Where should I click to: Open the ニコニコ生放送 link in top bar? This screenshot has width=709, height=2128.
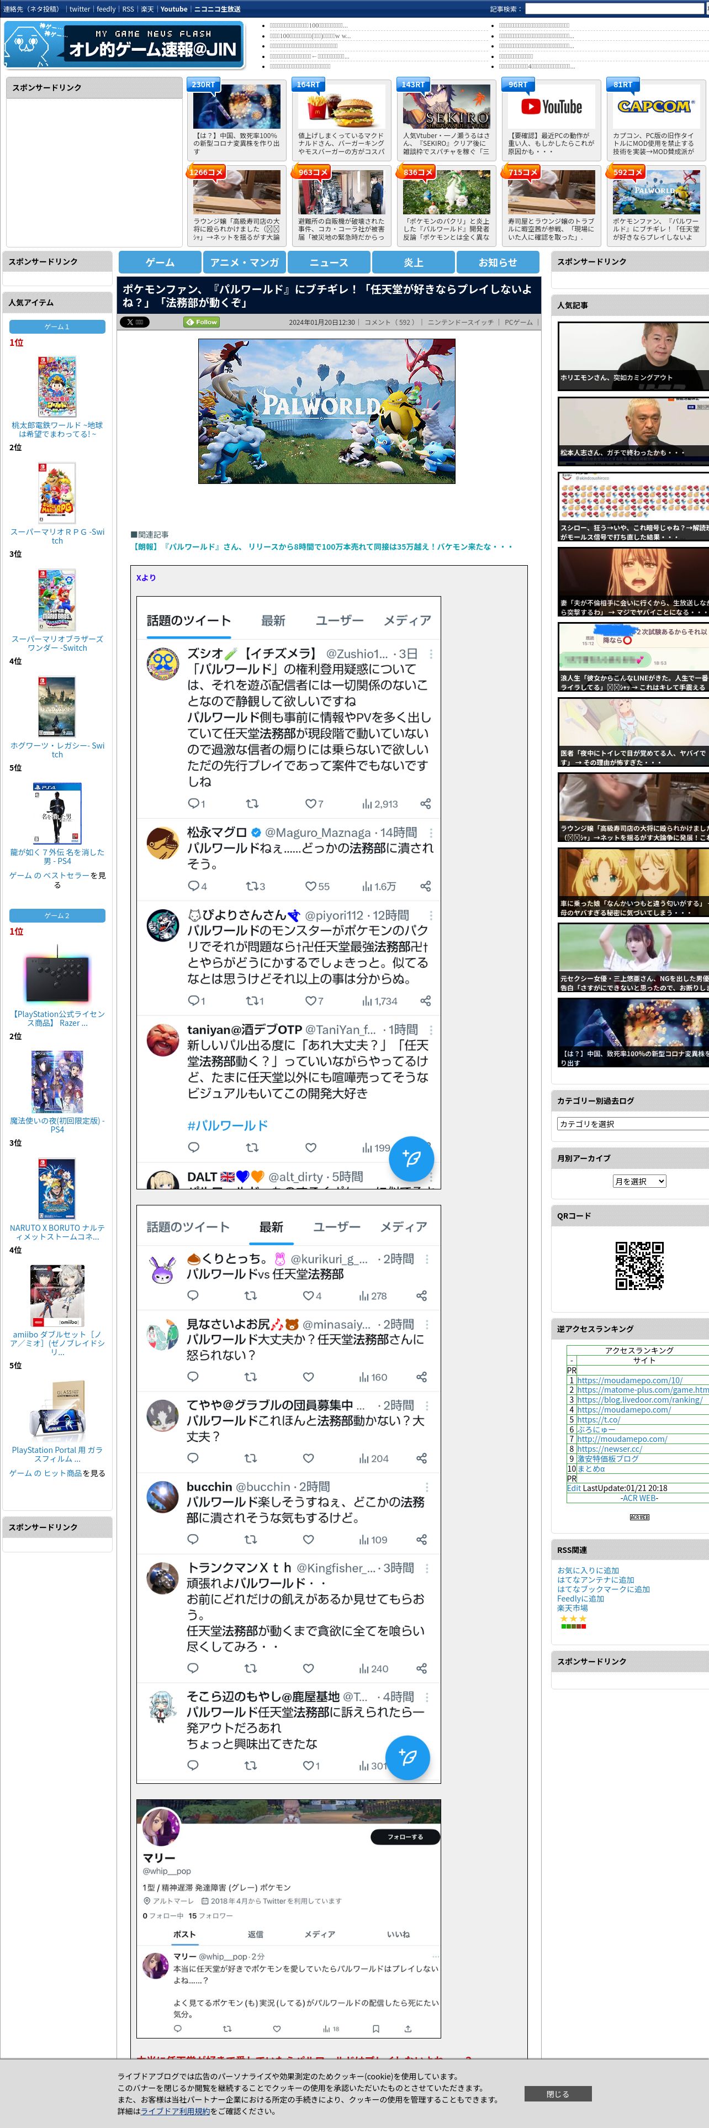pyautogui.click(x=217, y=9)
